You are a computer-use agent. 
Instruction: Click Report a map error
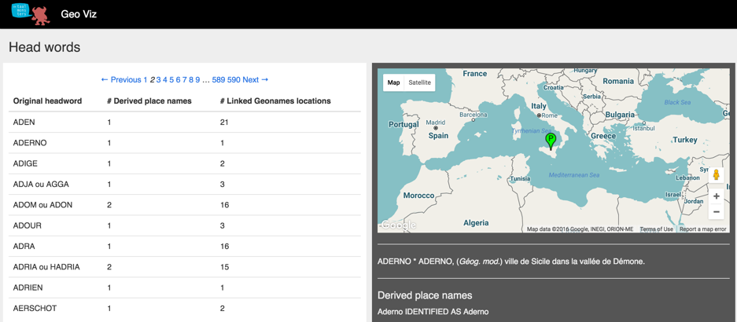click(702, 229)
